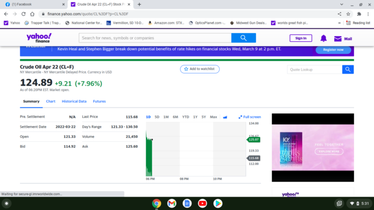Click the chart type indicator icon
Viewport: 374px width, 210px height.
pos(225,117)
